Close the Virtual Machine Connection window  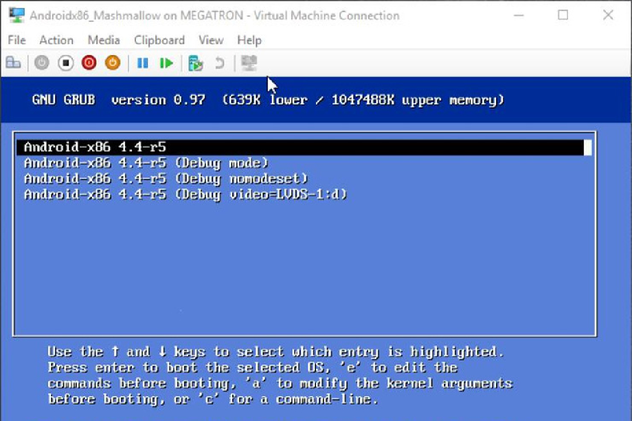(608, 15)
